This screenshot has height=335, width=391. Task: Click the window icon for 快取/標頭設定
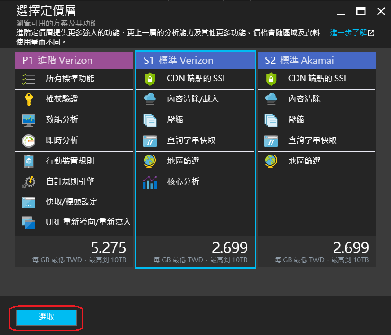coord(29,203)
